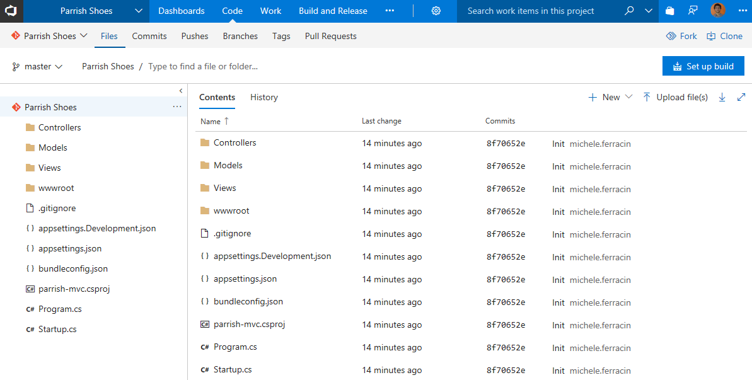Select Startup.cs in the file tree
This screenshot has width=752, height=380.
57,329
